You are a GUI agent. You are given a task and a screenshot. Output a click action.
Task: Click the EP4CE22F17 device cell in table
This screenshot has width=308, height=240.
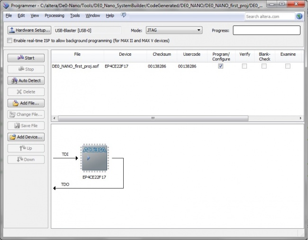(117, 66)
